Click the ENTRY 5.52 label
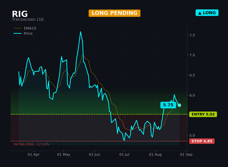 (x=203, y=114)
